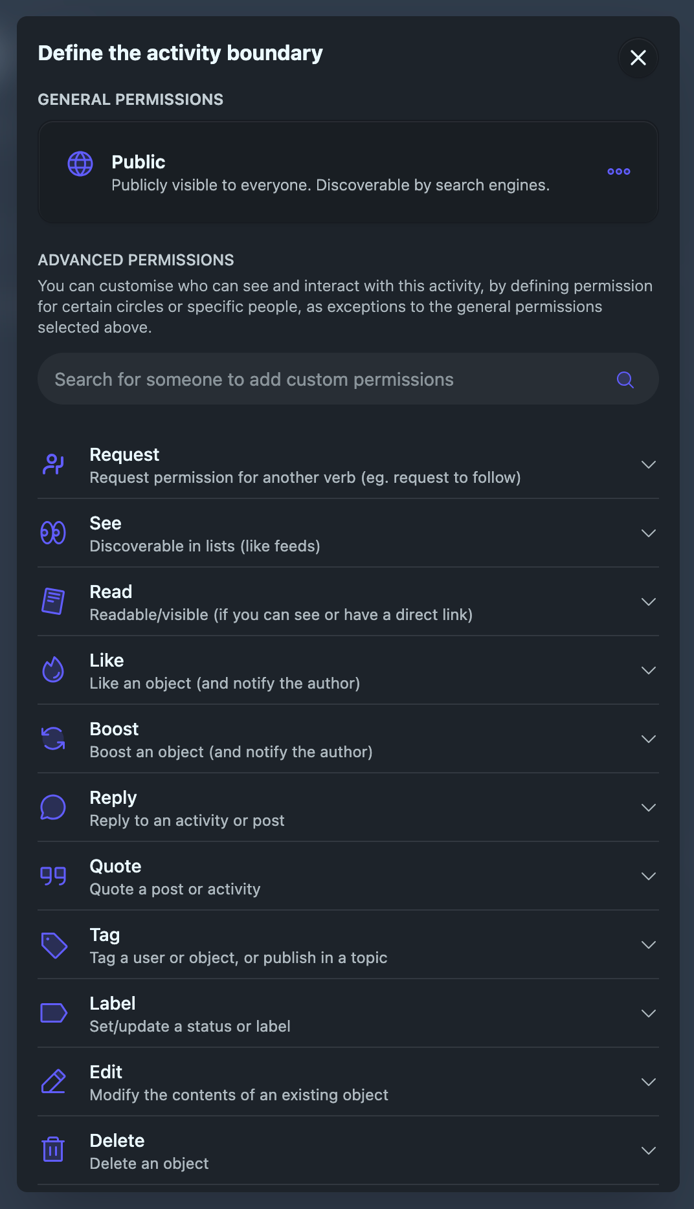This screenshot has width=694, height=1209.
Task: Click the See eyes icon
Action: 54,533
